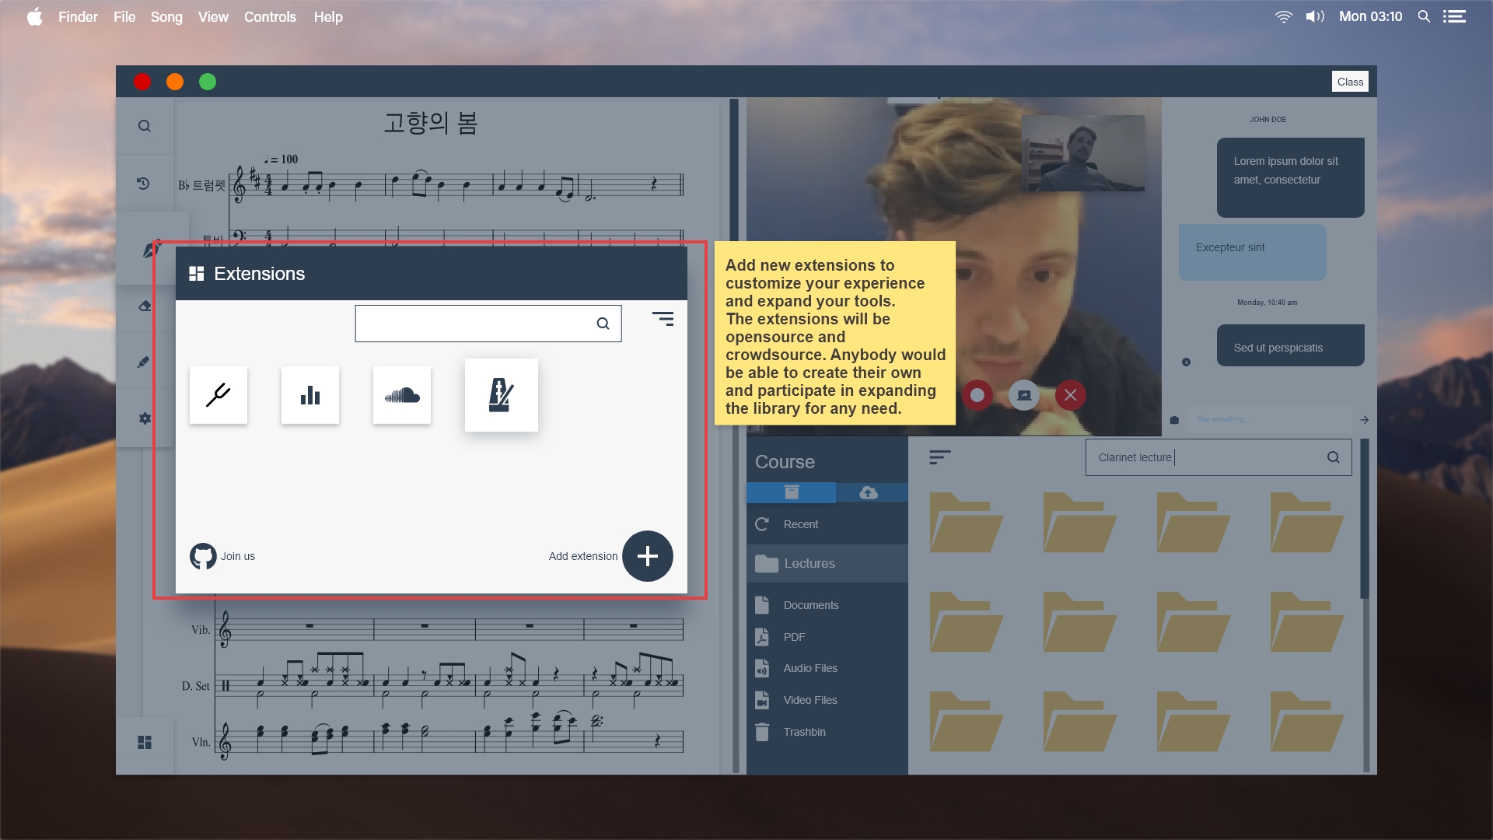Open the score history icon
The image size is (1493, 840).
point(144,184)
